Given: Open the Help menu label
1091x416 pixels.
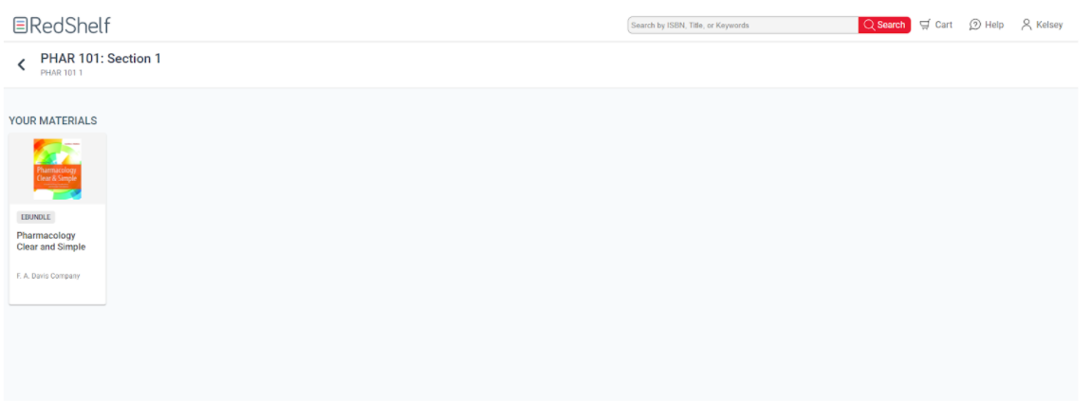Looking at the screenshot, I should point(994,26).
